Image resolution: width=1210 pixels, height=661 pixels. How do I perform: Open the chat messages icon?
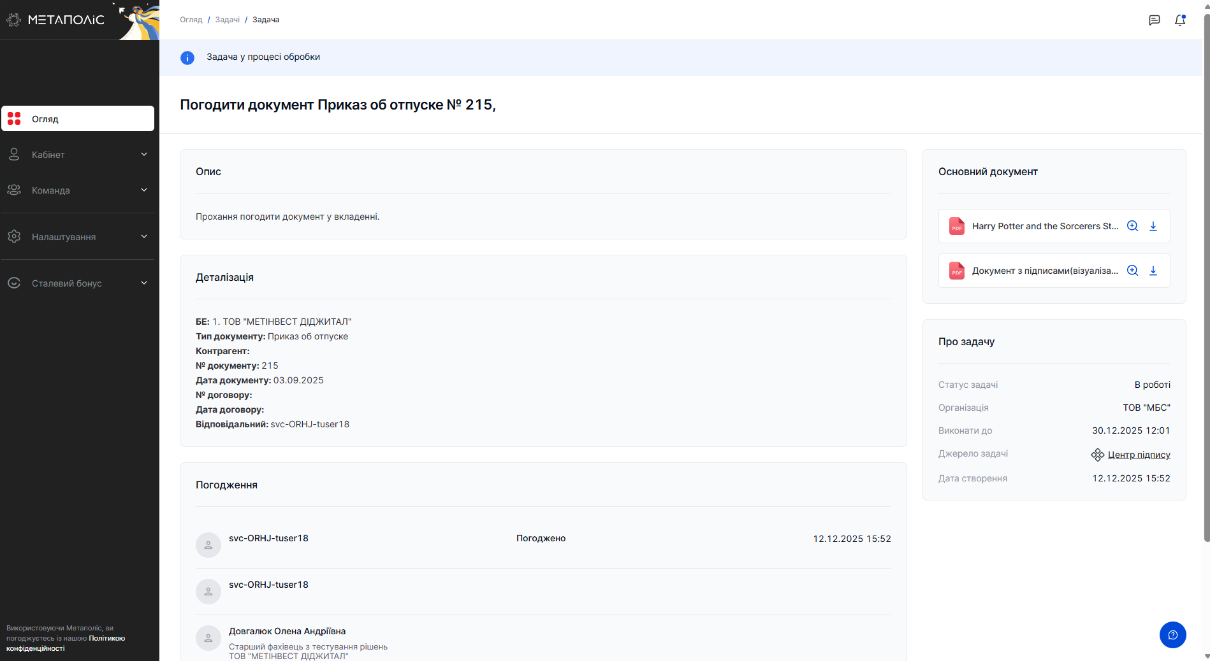(x=1154, y=20)
